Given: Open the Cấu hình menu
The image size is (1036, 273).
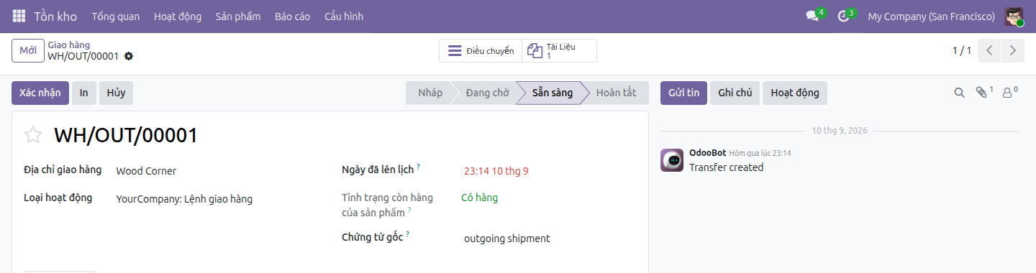Looking at the screenshot, I should pyautogui.click(x=344, y=16).
